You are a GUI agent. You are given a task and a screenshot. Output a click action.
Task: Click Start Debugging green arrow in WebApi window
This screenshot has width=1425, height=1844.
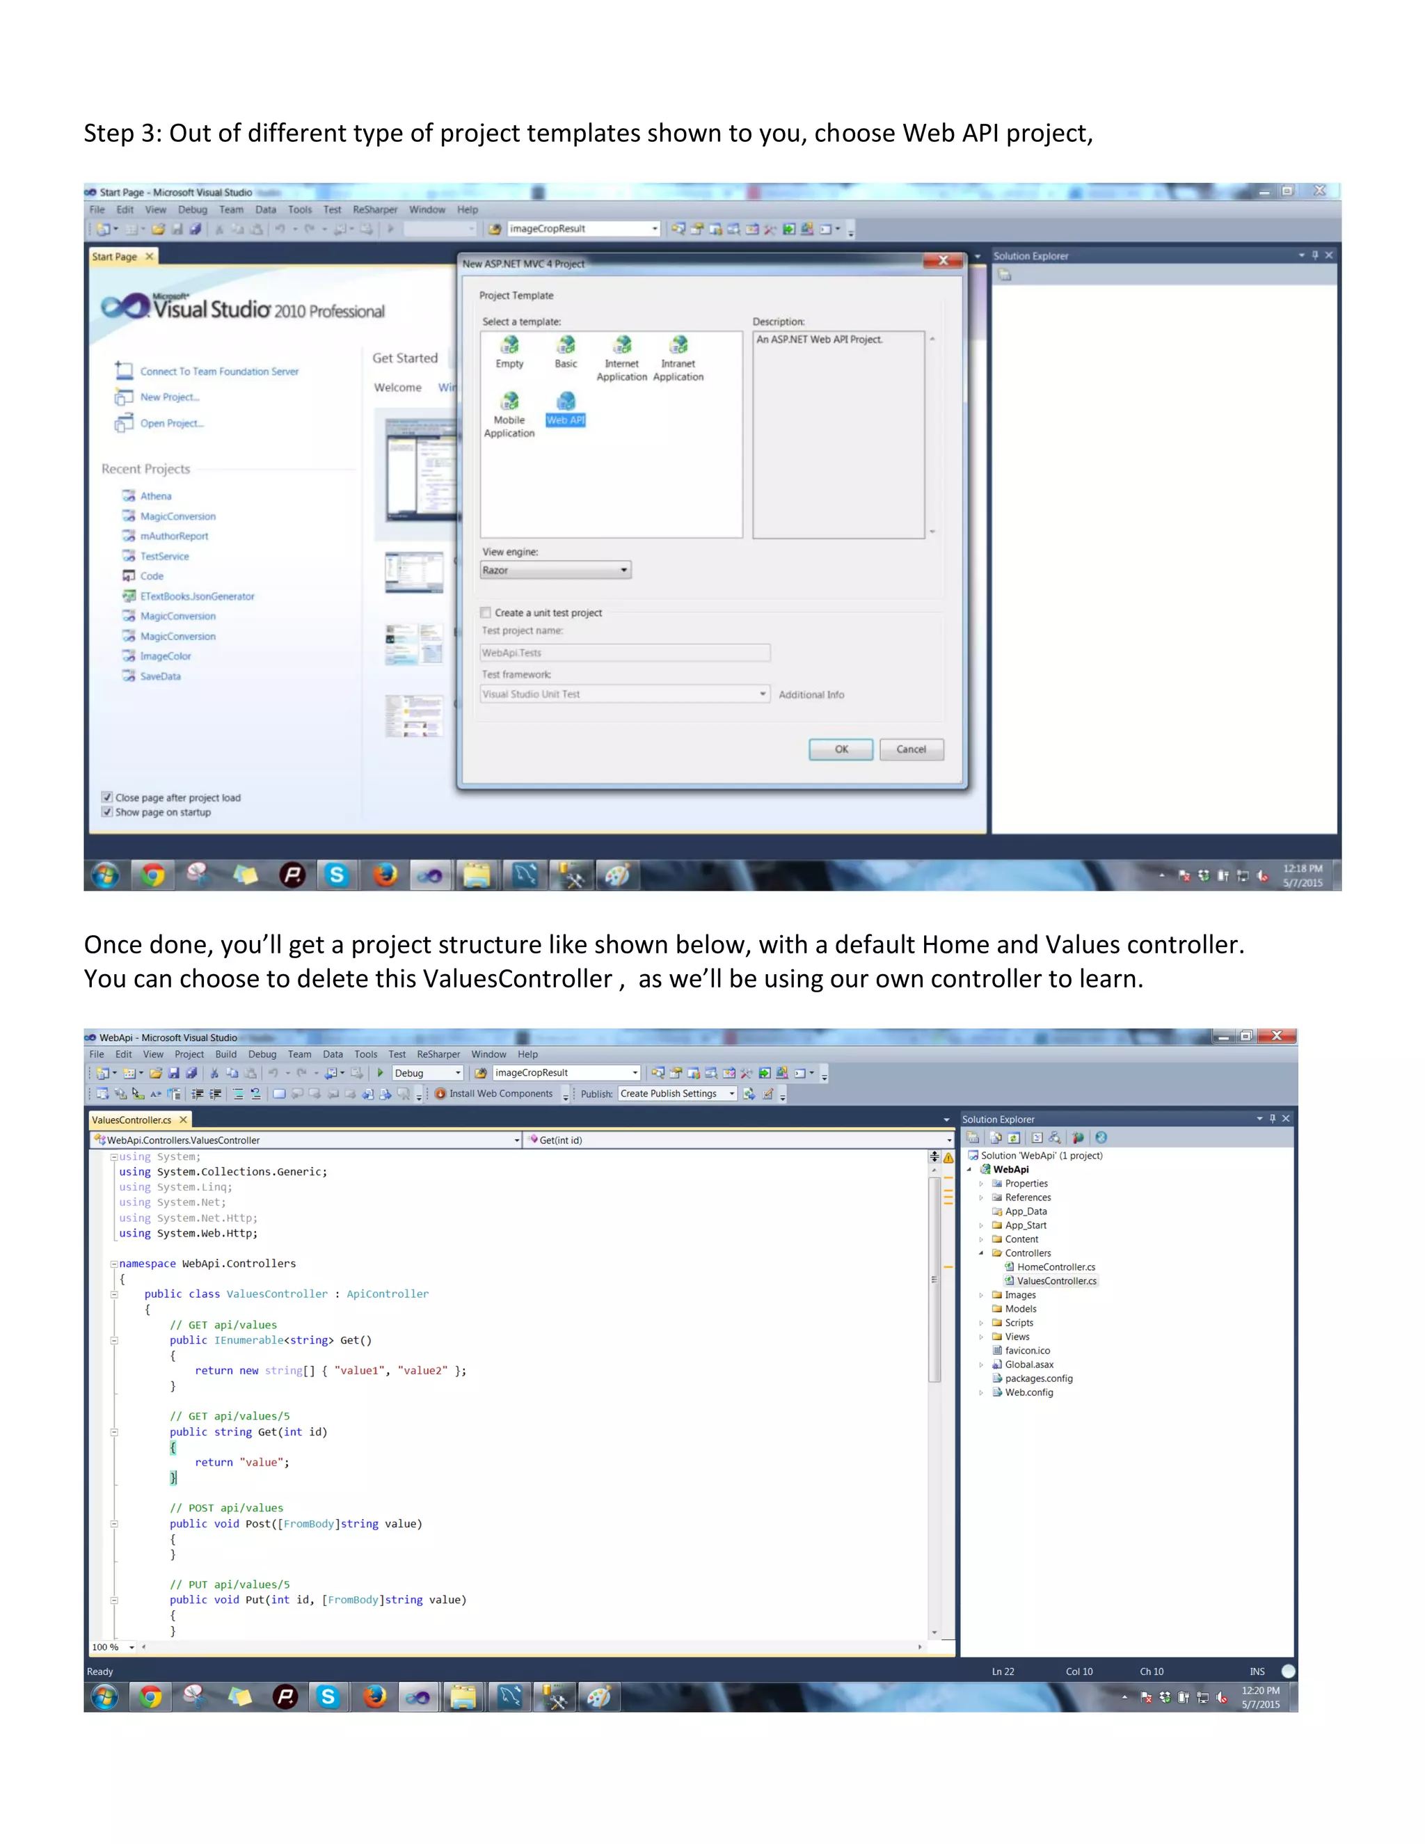[x=381, y=1073]
